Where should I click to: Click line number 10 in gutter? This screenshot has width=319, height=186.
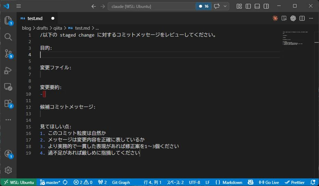[28, 94]
